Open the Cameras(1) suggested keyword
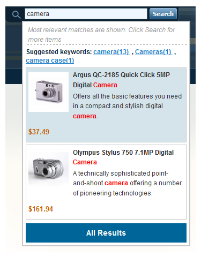 click(154, 52)
